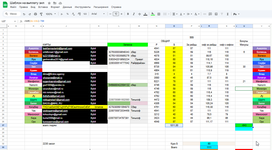Open the Вставка menu

click(x=43, y=7)
